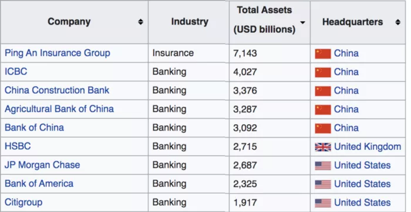Open the Citigroup link
The width and height of the screenshot is (411, 212).
click(23, 203)
